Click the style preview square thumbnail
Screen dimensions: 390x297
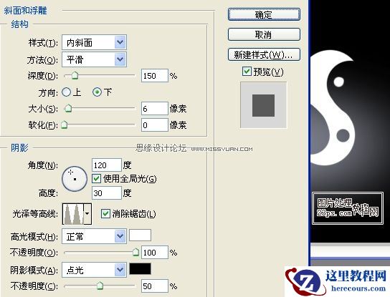[x=263, y=105]
